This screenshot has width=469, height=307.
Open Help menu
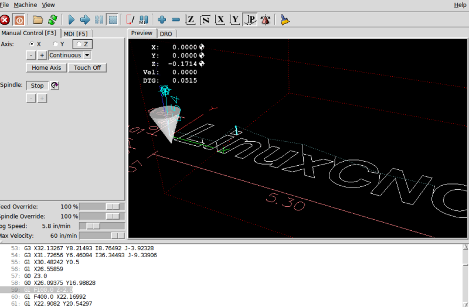pyautogui.click(x=460, y=5)
